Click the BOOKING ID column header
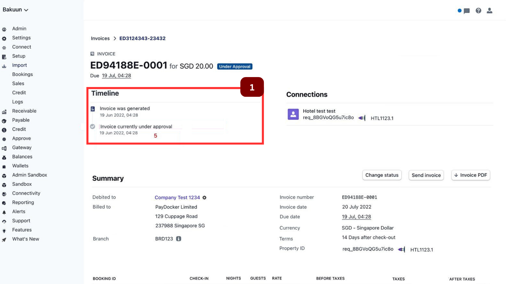Image resolution: width=506 pixels, height=284 pixels. click(x=104, y=279)
